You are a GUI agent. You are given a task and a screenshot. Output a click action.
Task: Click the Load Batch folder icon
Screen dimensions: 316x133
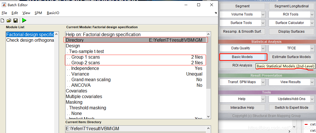click(9, 20)
